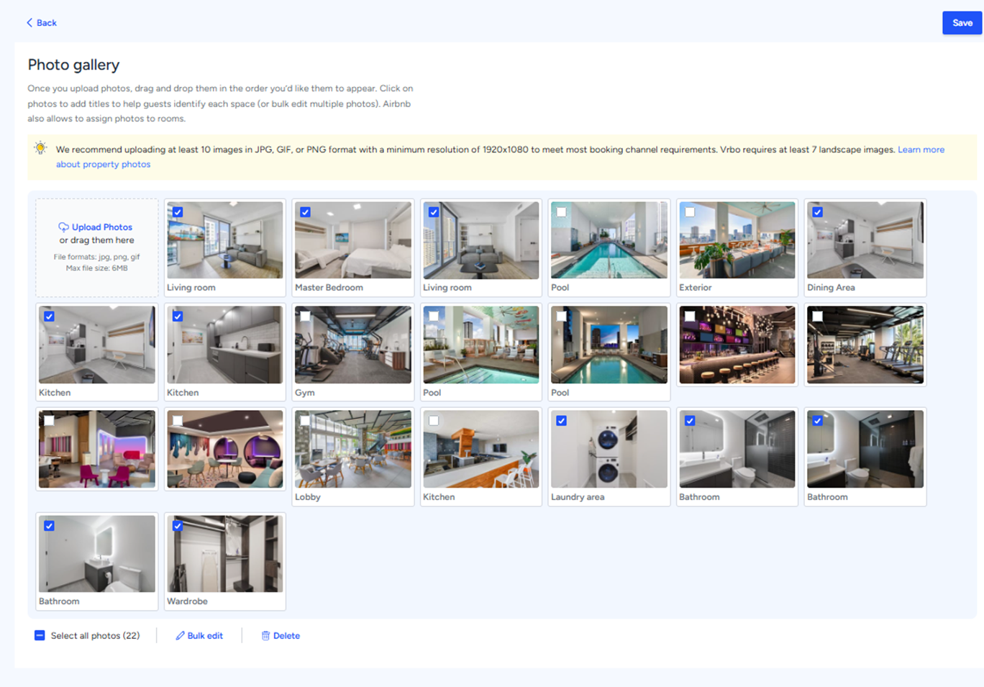Tick the Gym photo checkbox
This screenshot has height=687, width=984.
pos(305,317)
